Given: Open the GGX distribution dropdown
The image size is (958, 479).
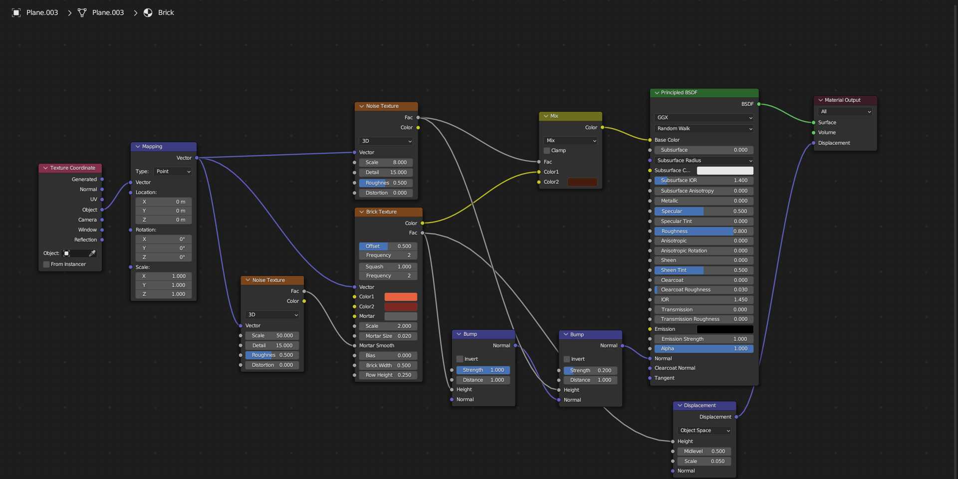Looking at the screenshot, I should [x=704, y=118].
